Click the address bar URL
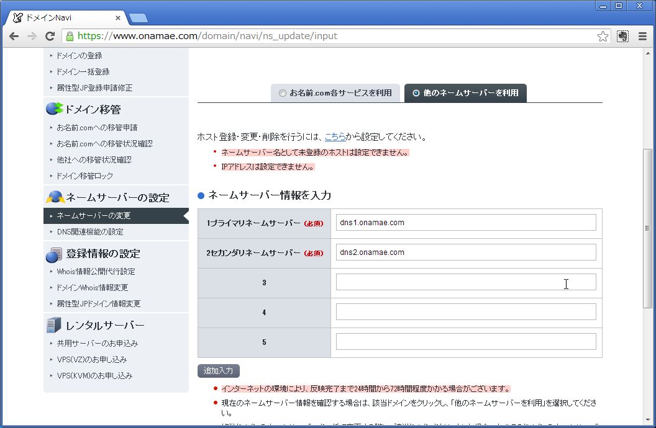Image resolution: width=656 pixels, height=428 pixels. (207, 37)
